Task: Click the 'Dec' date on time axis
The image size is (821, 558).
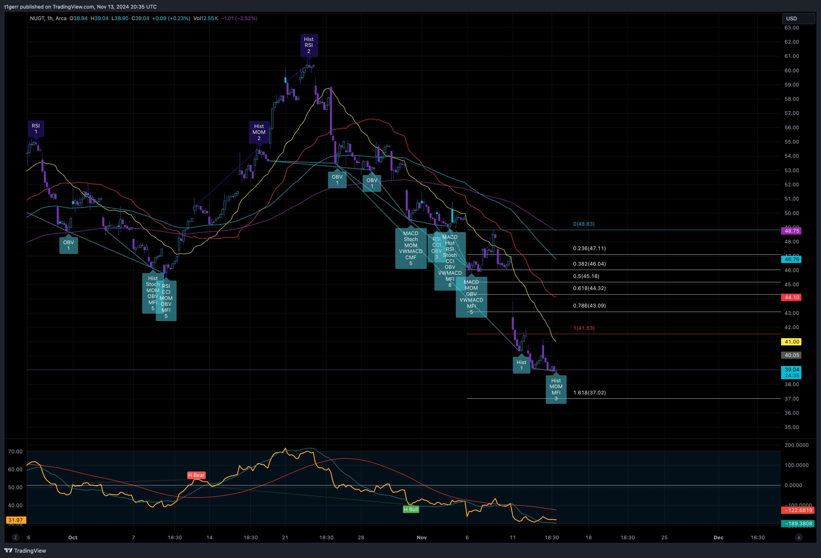Action: tap(719, 537)
